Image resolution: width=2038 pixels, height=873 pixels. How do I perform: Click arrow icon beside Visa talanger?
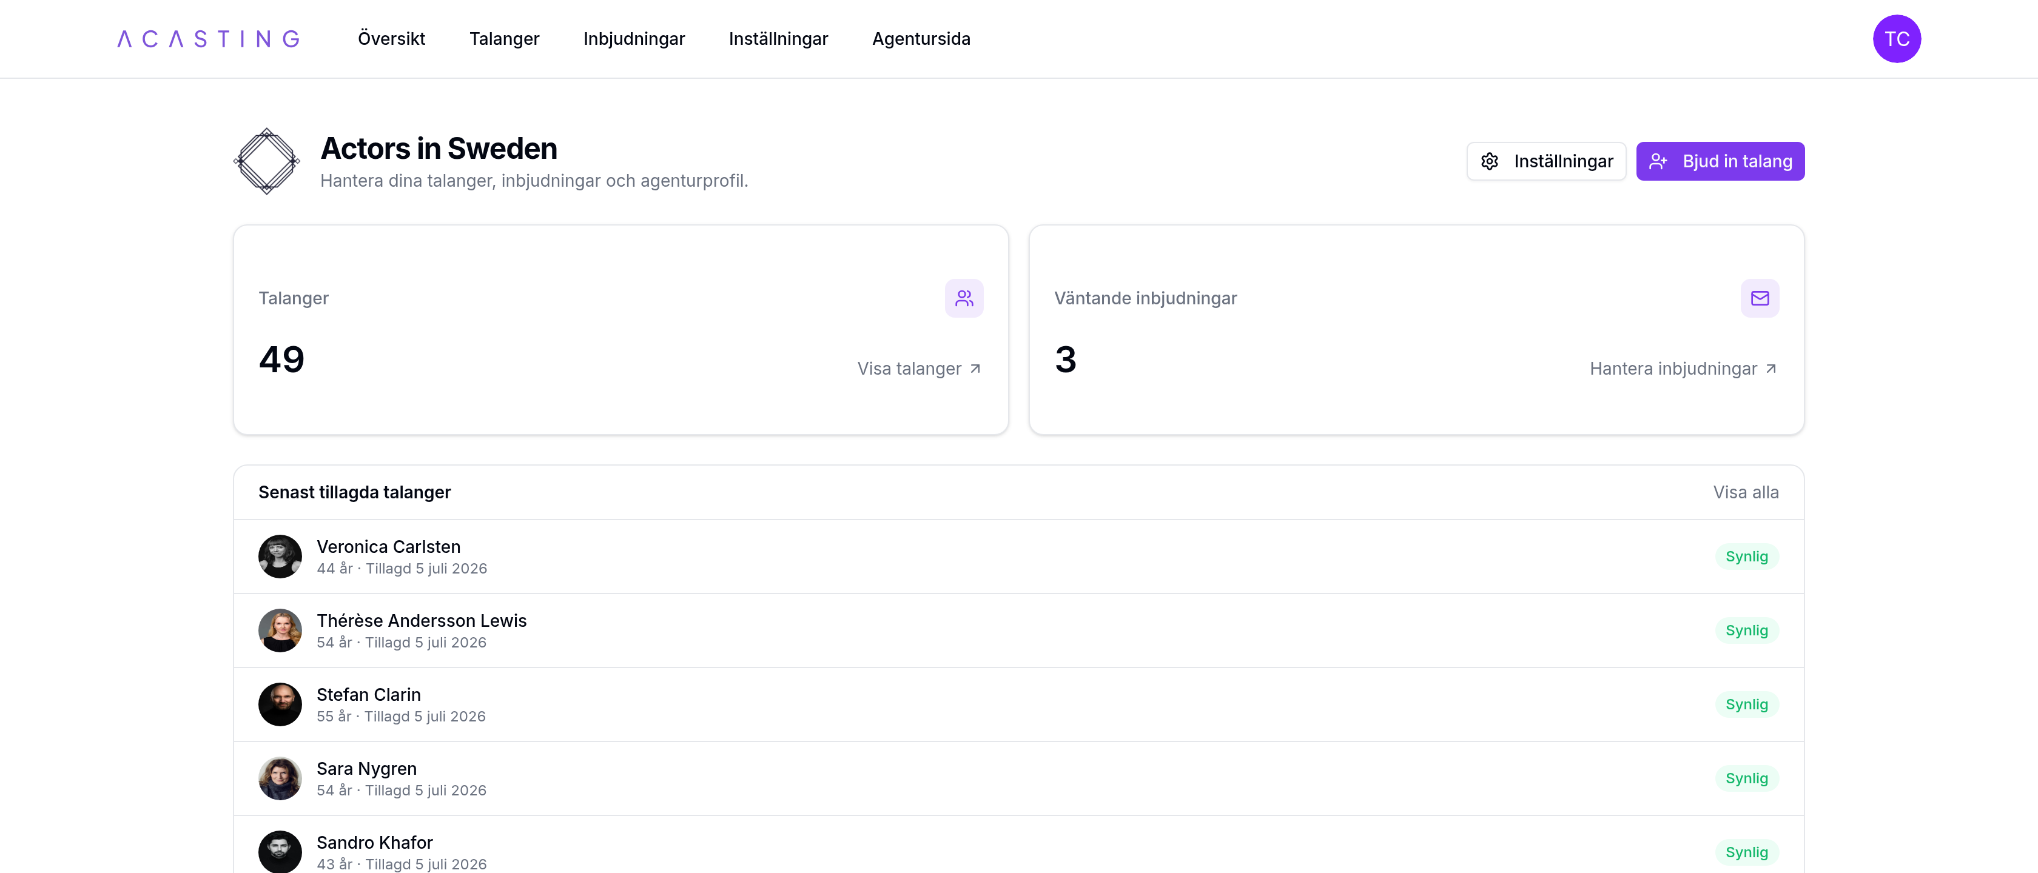pyautogui.click(x=975, y=369)
